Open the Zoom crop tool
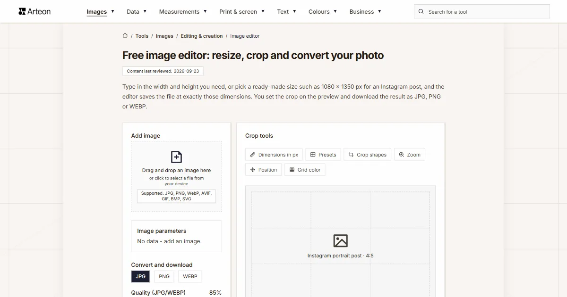 [409, 155]
